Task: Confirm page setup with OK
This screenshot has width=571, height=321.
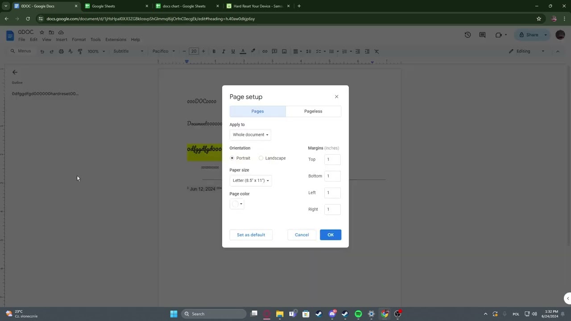Action: (331, 235)
